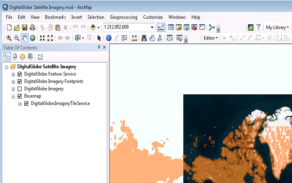This screenshot has height=183, width=292.
Task: Open the Geoprocessing menu
Action: click(124, 17)
